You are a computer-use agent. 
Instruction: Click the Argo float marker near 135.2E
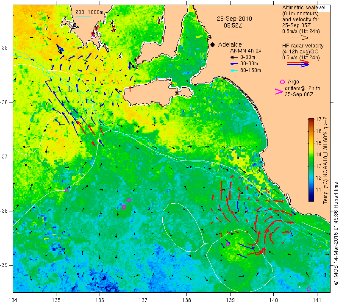pos(67,191)
